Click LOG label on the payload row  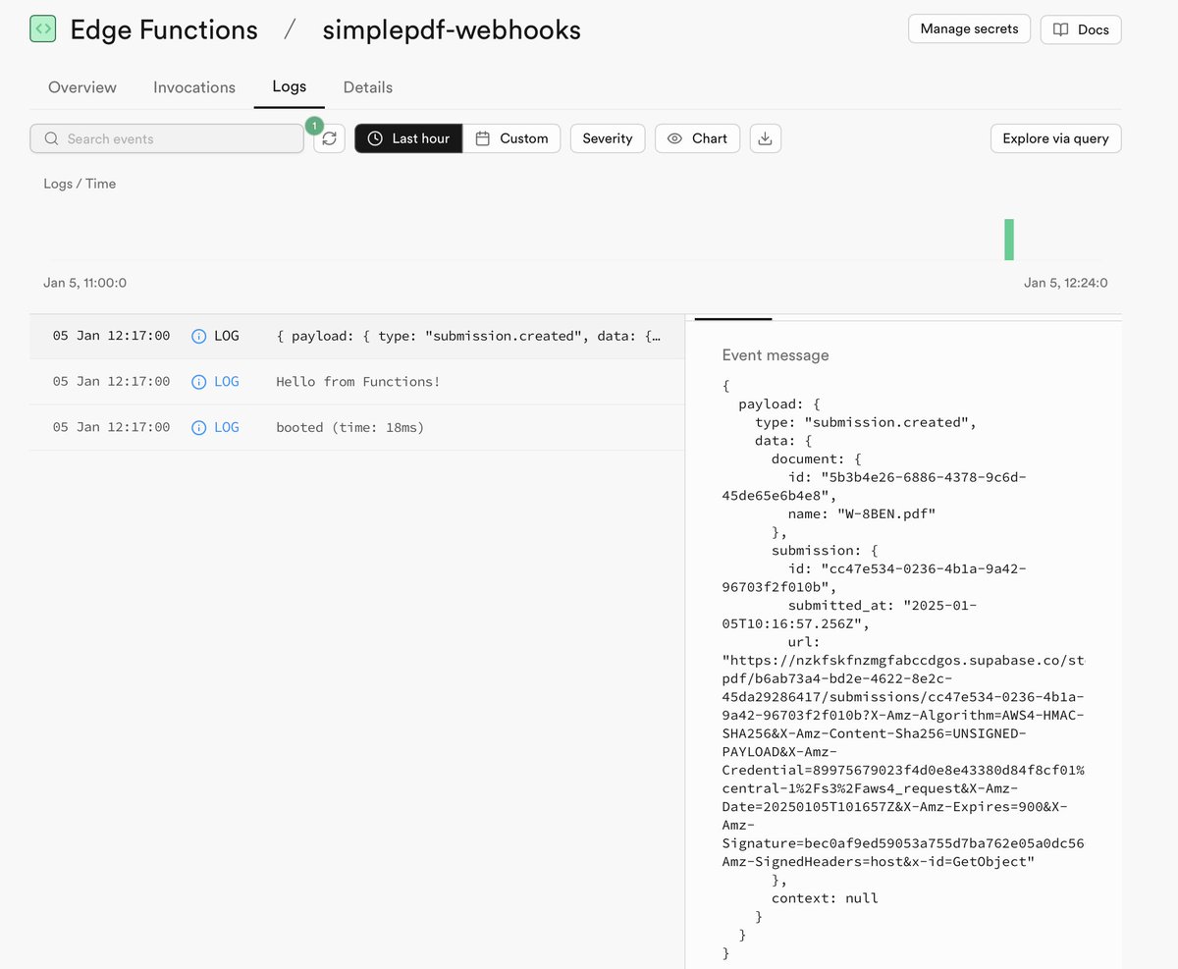[227, 336]
